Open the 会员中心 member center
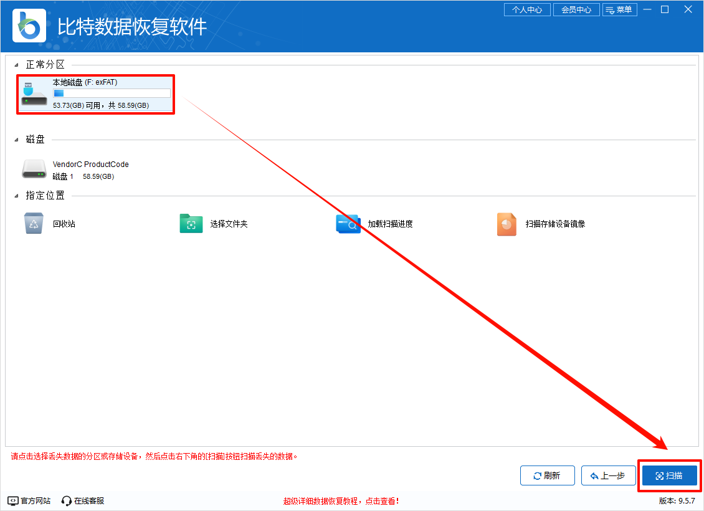This screenshot has height=511, width=704. click(x=576, y=9)
